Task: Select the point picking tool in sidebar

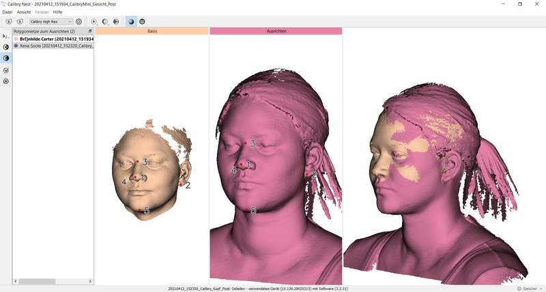Action: 6,35
